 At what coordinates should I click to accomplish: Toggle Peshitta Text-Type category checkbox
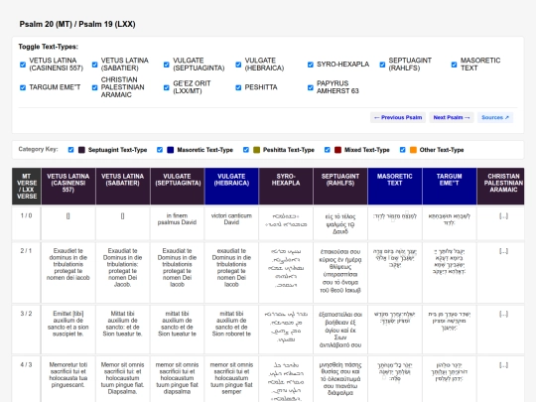point(246,150)
